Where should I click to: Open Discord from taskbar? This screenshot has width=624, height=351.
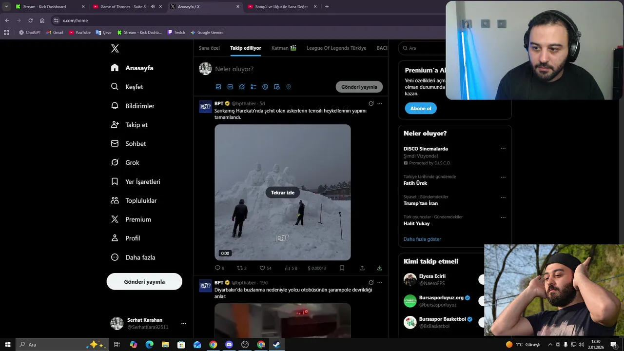[229, 345]
